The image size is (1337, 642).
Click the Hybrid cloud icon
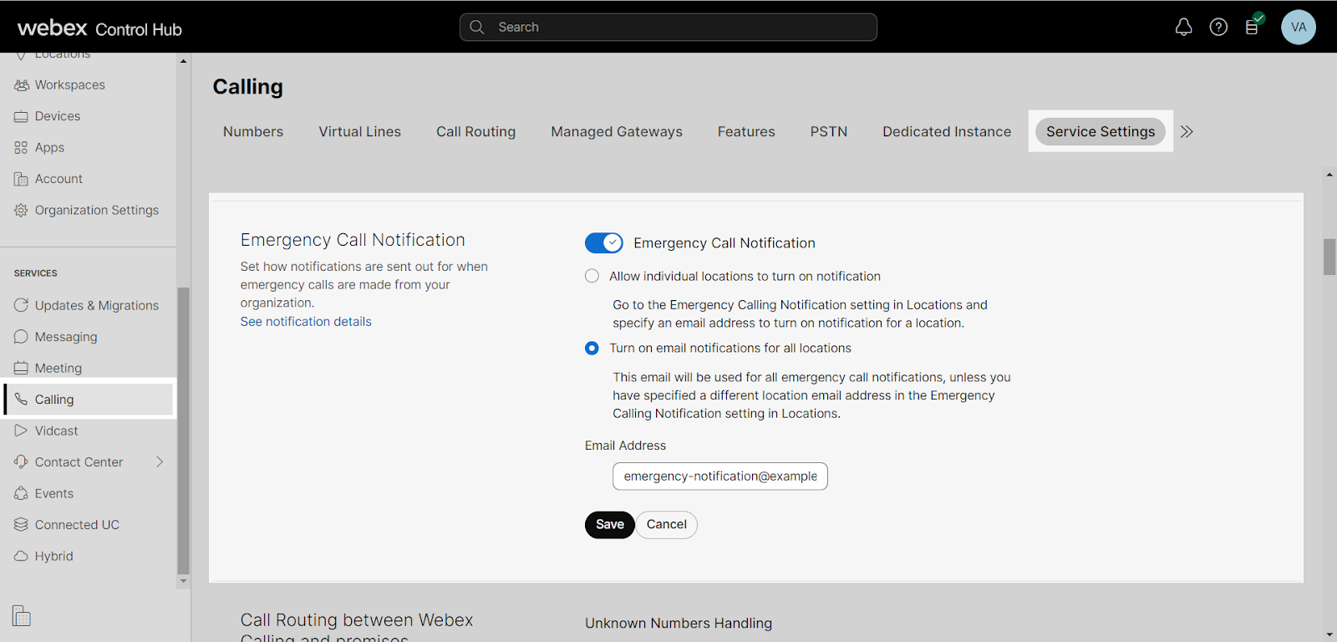(x=21, y=557)
